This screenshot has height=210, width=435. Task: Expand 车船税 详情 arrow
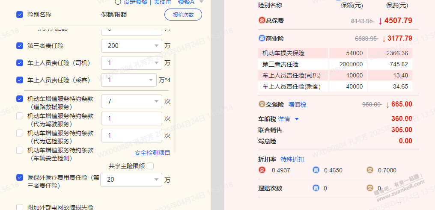(297, 119)
